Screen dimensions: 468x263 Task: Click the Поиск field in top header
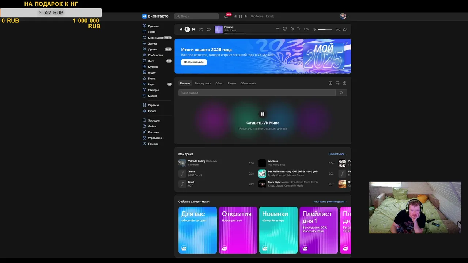196,16
